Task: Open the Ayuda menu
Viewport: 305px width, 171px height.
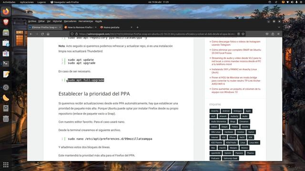Action: tap(99, 21)
